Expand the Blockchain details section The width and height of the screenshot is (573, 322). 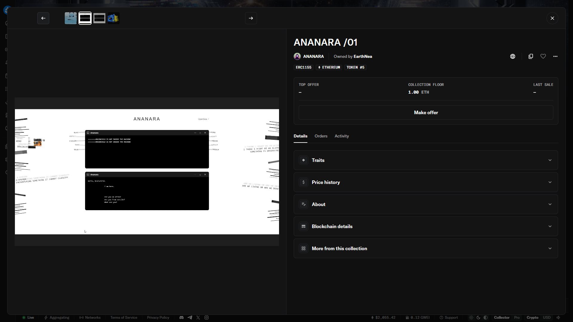[426, 226]
